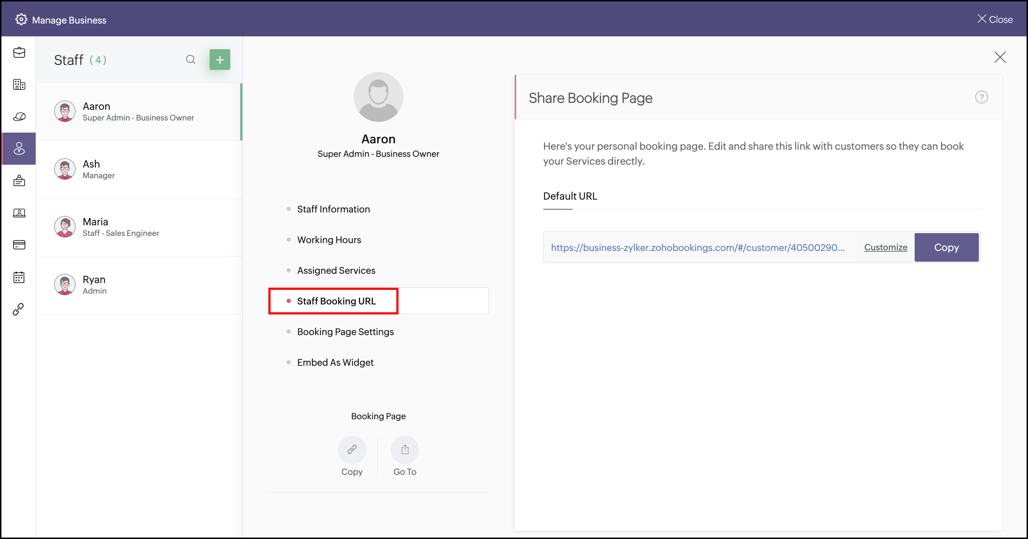Viewport: 1028px width, 539px height.
Task: Open the building workspaces sidebar icon
Action: click(x=19, y=84)
